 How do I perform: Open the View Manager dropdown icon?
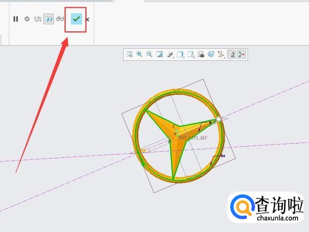191,54
